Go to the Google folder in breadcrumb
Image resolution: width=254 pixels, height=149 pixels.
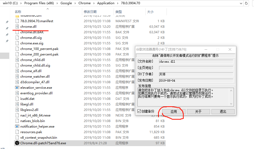[x=66, y=3]
